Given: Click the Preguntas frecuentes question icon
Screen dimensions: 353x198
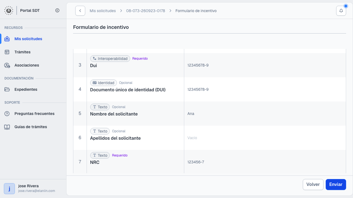Looking at the screenshot, I should pos(7,114).
